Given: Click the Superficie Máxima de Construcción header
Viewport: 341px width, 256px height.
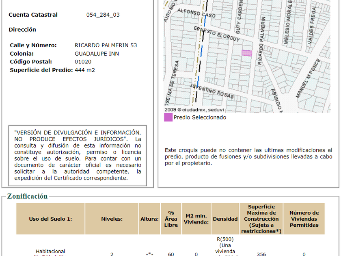Looking at the screenshot, I should (261, 219).
